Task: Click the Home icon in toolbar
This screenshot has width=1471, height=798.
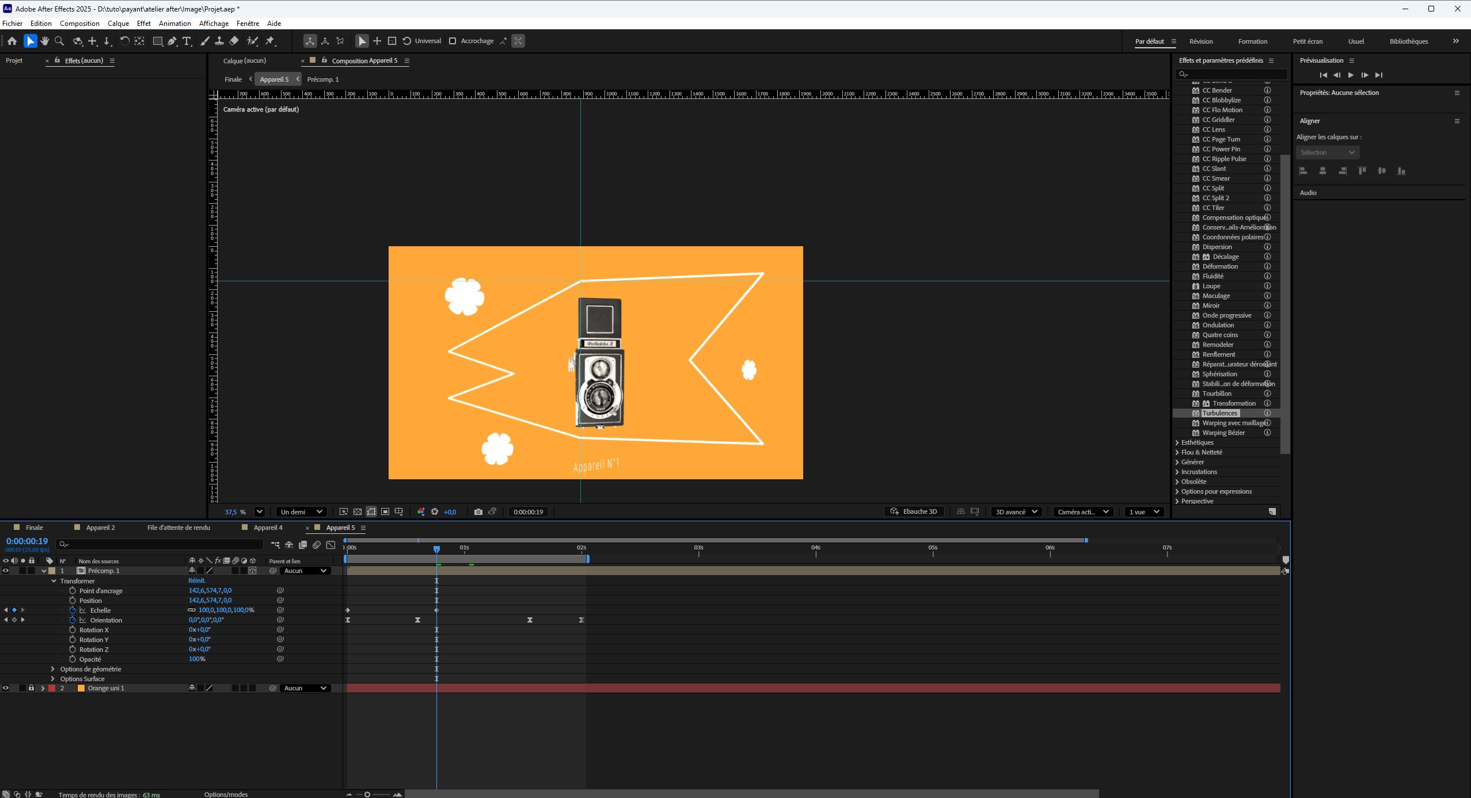Action: pyautogui.click(x=12, y=41)
